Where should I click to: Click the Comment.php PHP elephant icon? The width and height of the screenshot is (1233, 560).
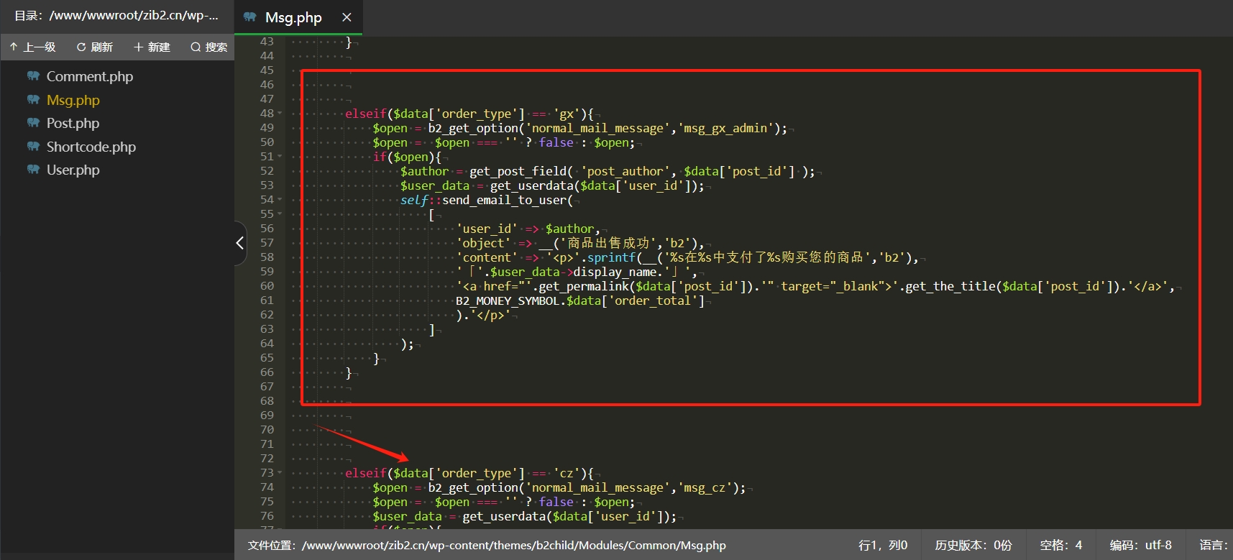point(33,76)
